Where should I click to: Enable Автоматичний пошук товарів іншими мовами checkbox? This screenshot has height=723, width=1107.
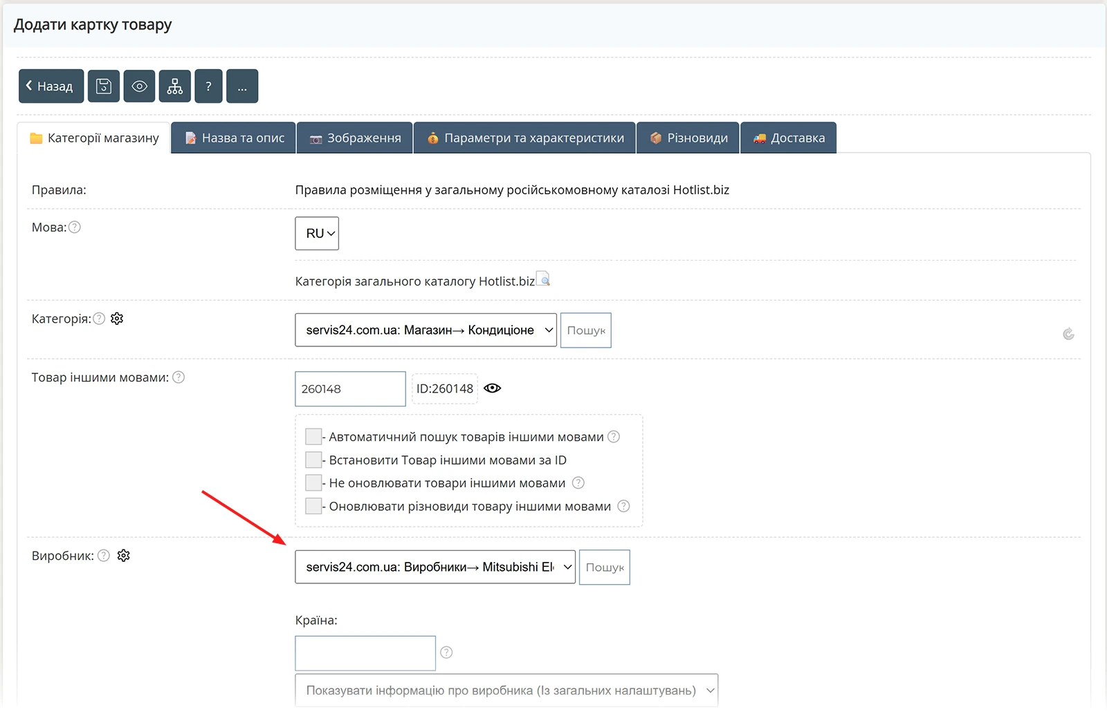coord(313,437)
